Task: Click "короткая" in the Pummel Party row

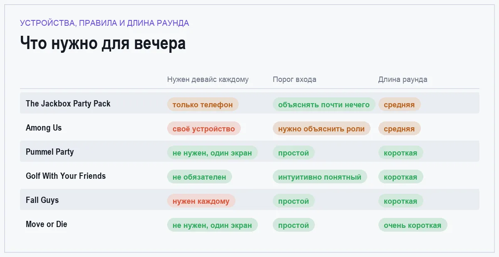Action: 400,153
